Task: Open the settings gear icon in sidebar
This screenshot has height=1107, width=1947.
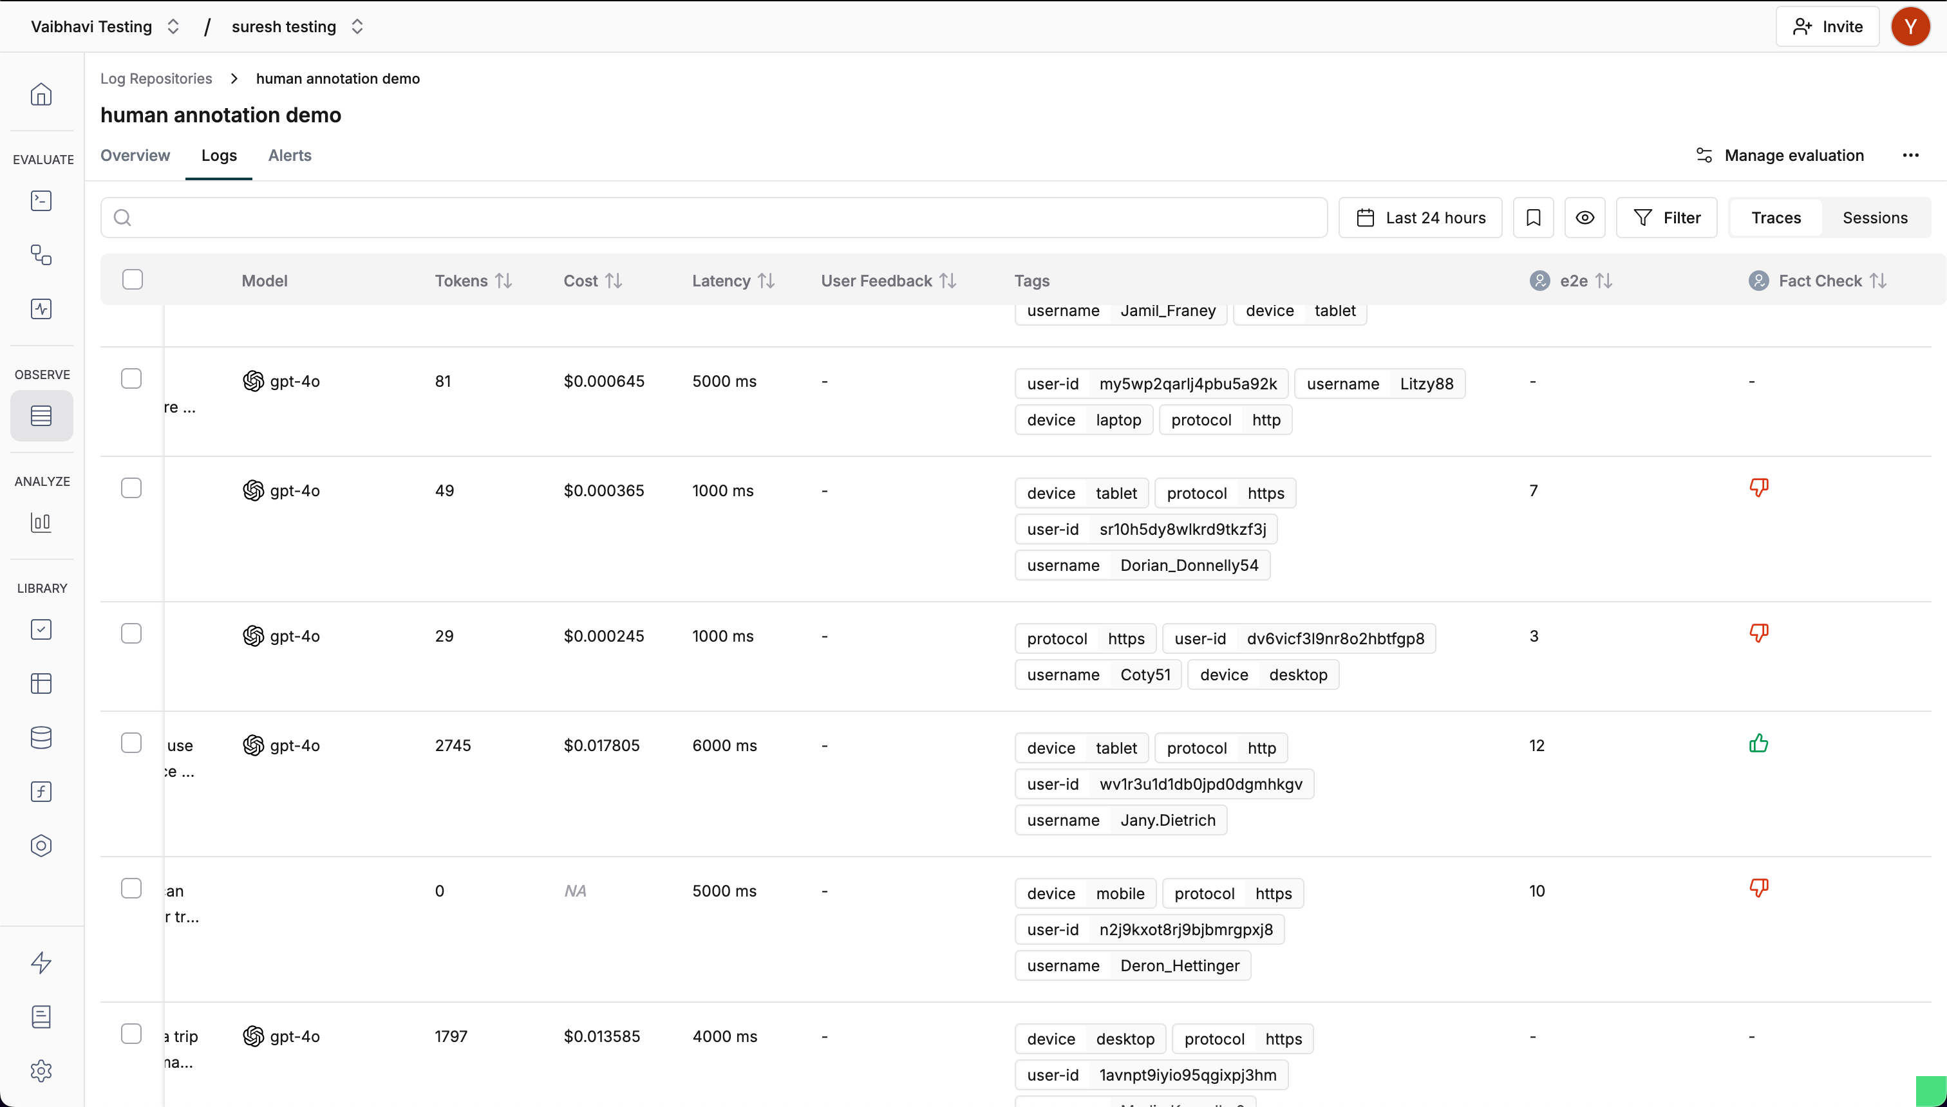Action: tap(41, 1070)
